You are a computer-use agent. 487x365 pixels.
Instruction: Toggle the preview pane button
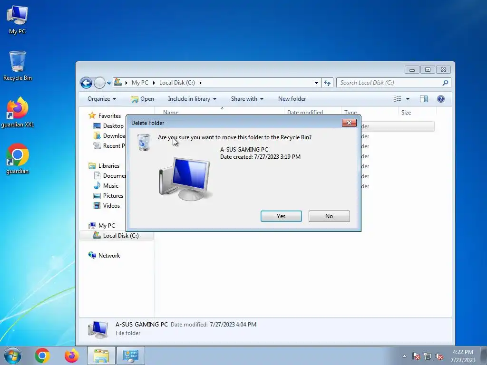click(424, 99)
